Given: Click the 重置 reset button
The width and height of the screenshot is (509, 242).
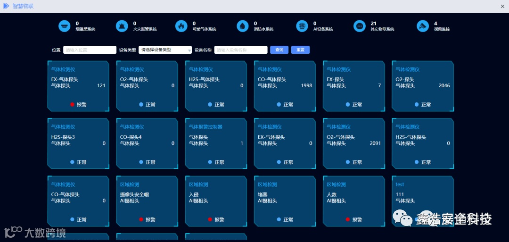Looking at the screenshot, I should click(x=300, y=50).
